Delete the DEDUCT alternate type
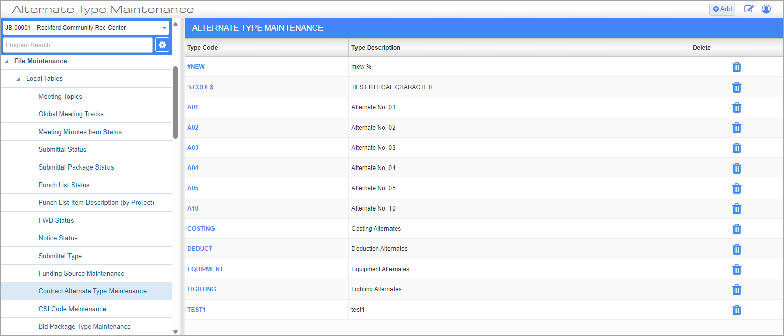This screenshot has height=336, width=784. pyautogui.click(x=737, y=249)
